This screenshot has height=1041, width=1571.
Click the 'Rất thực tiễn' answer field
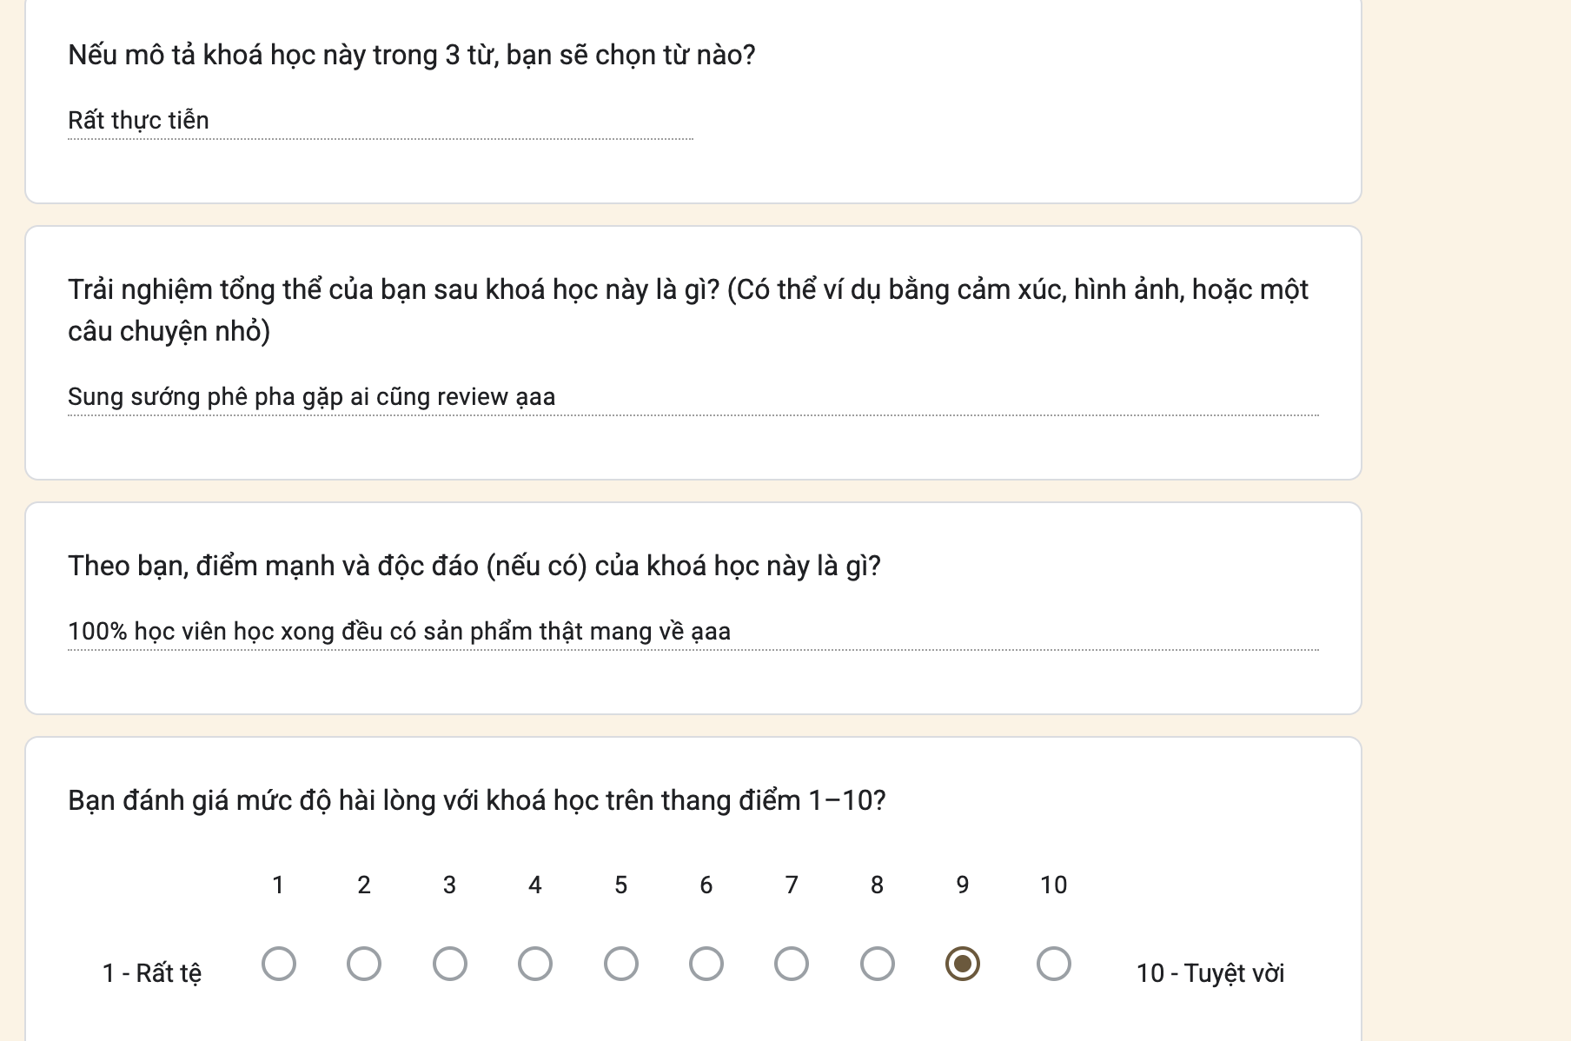[381, 121]
